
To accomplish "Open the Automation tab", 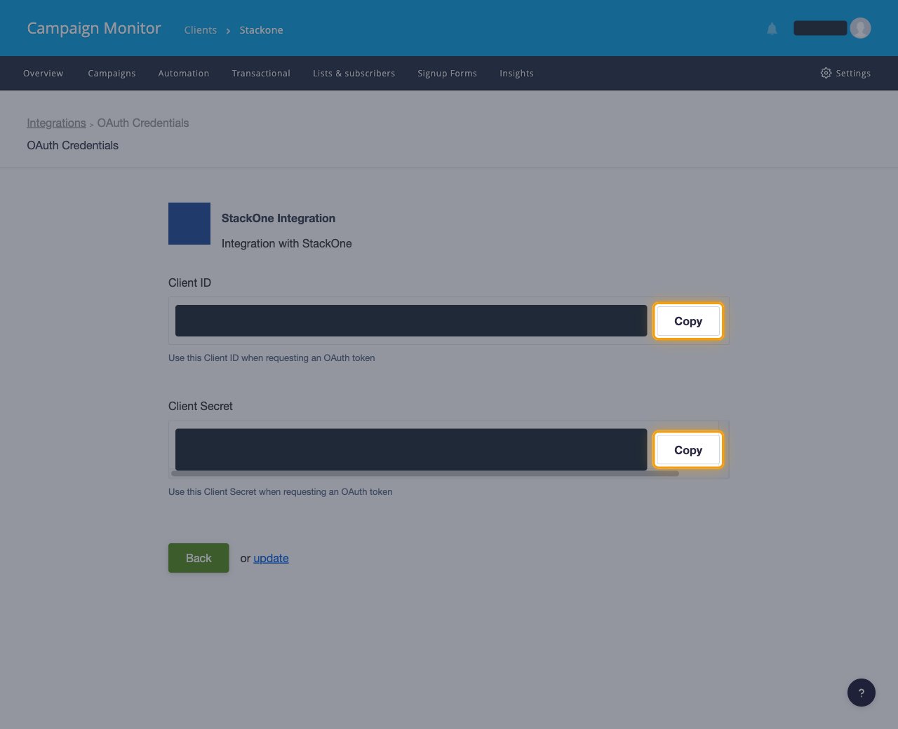I will pyautogui.click(x=184, y=73).
